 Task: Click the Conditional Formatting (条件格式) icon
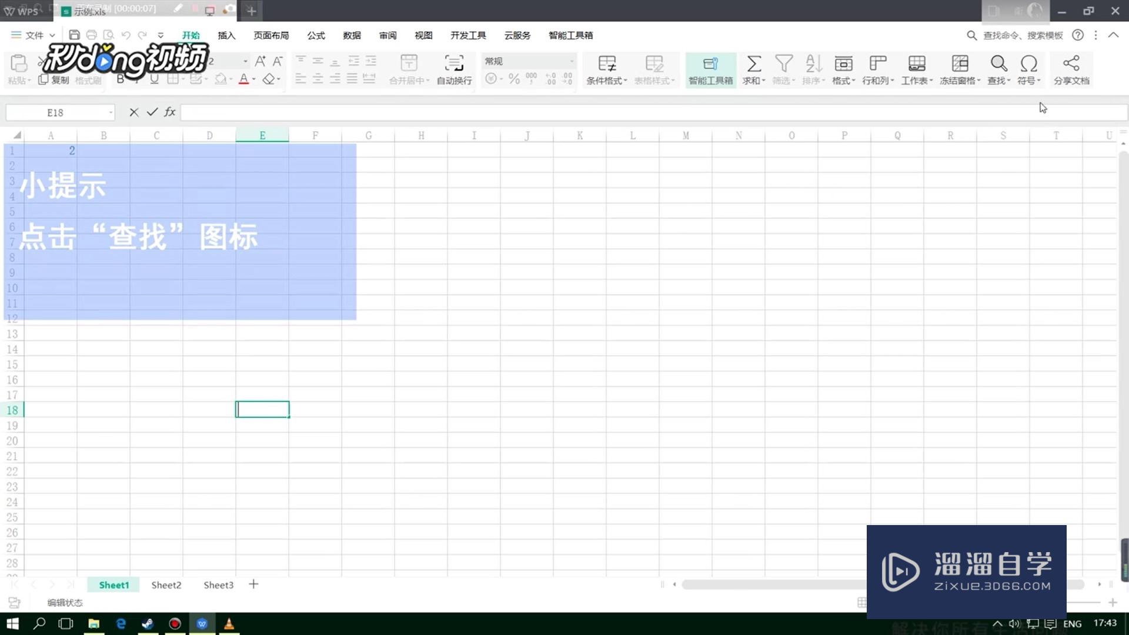point(606,63)
